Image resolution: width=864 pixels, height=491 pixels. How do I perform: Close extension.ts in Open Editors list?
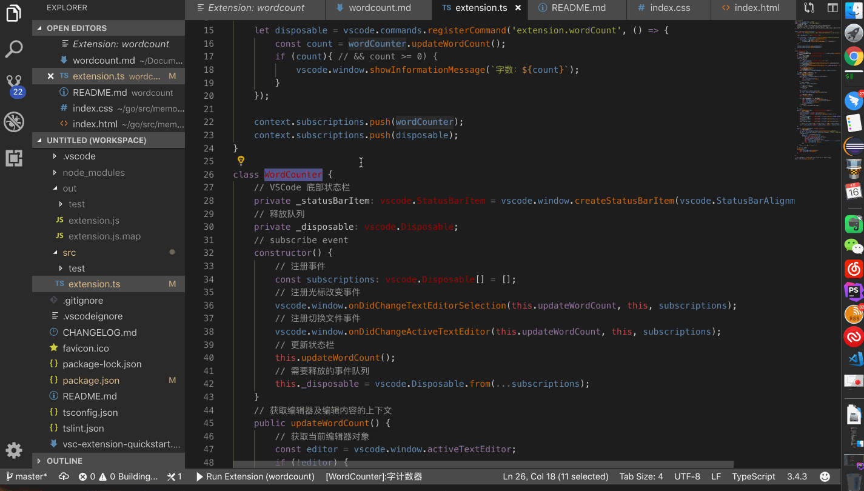(51, 76)
